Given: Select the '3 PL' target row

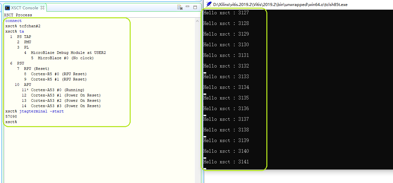Looking at the screenshot, I should [23, 48].
